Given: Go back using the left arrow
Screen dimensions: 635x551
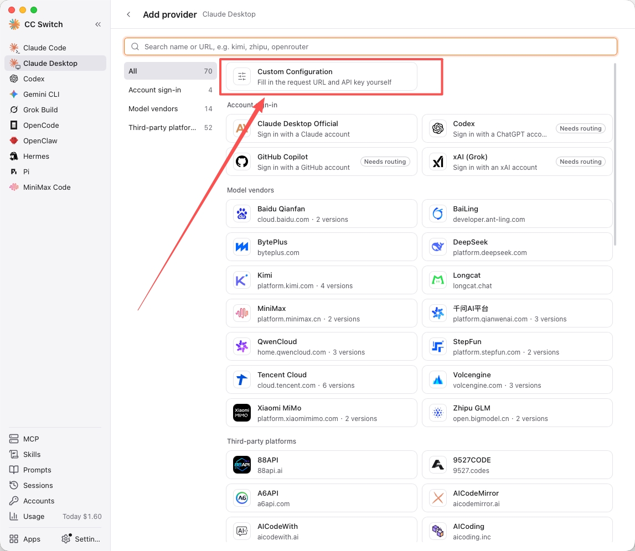Looking at the screenshot, I should [x=128, y=14].
